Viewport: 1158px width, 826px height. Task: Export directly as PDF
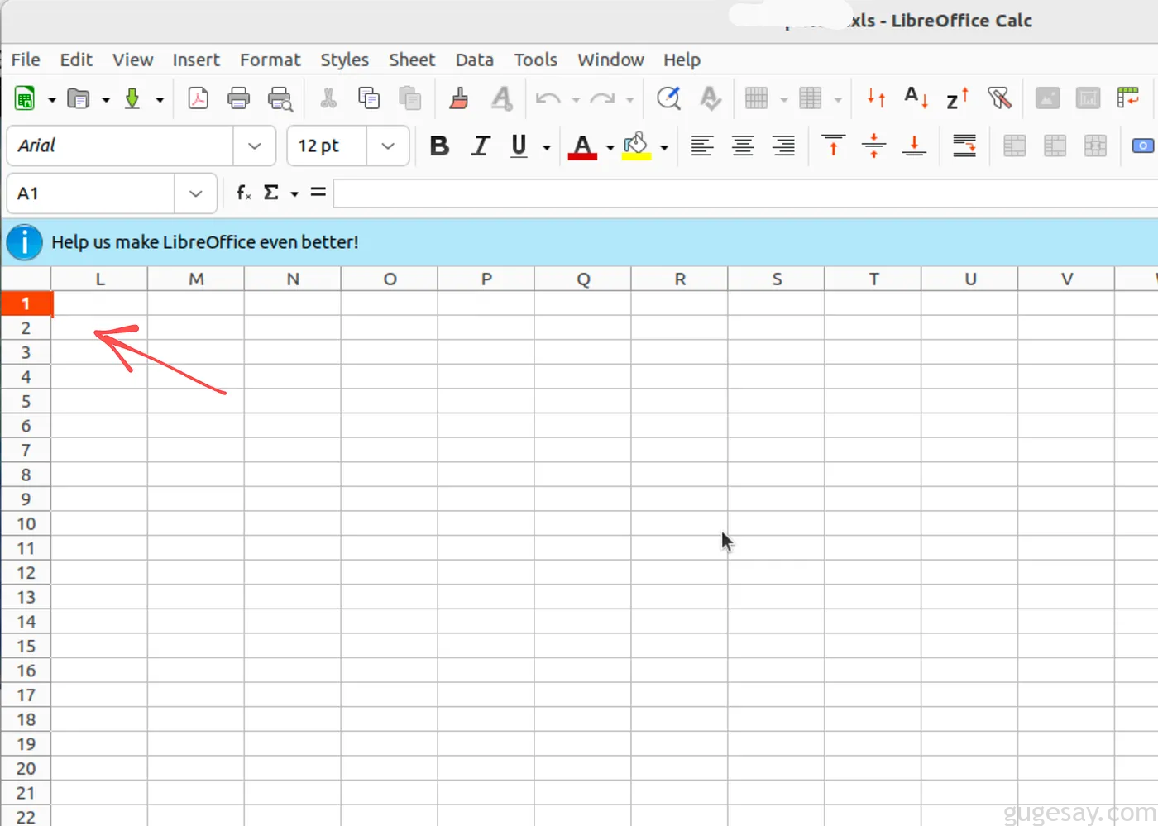(x=199, y=99)
